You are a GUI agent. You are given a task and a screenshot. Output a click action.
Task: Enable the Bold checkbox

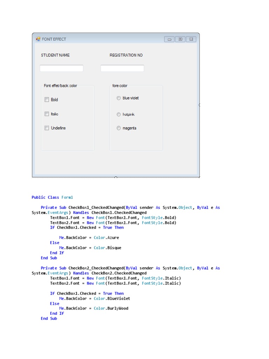coord(47,100)
